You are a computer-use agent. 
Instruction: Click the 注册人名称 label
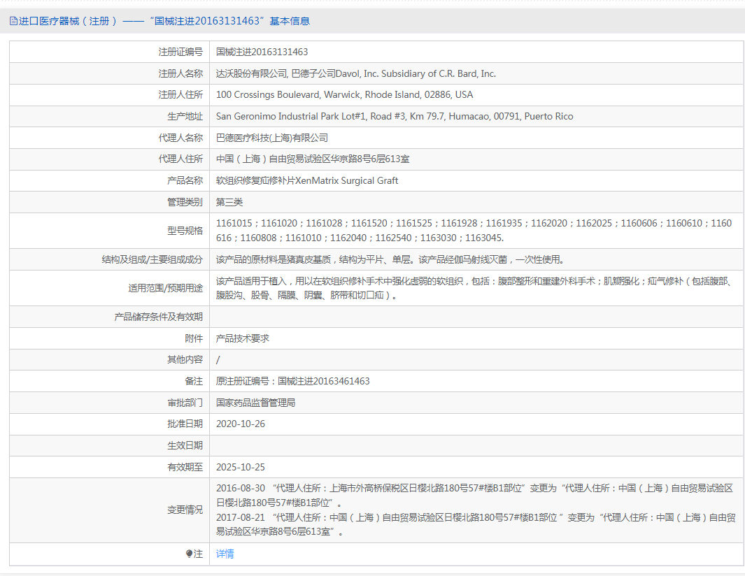pos(180,73)
